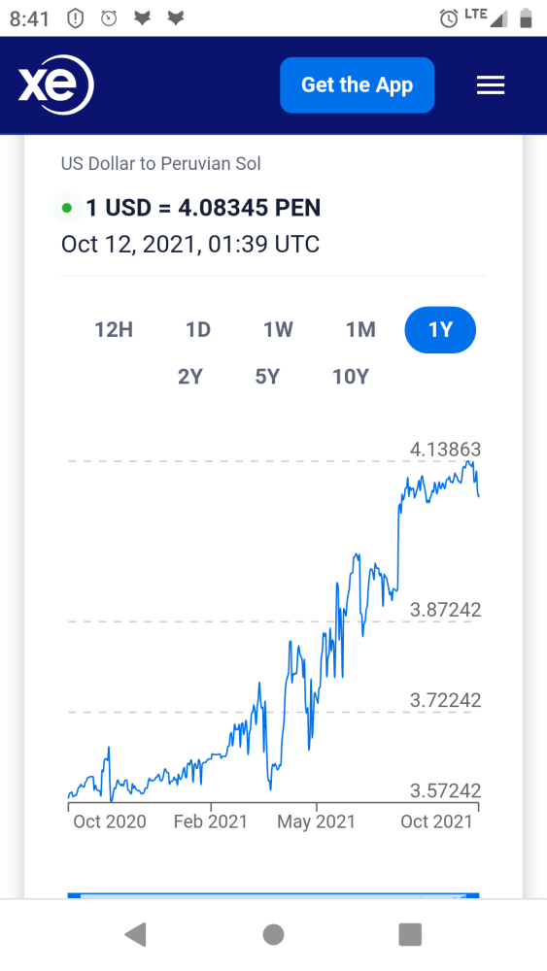Tap the Android home circle button

273,934
